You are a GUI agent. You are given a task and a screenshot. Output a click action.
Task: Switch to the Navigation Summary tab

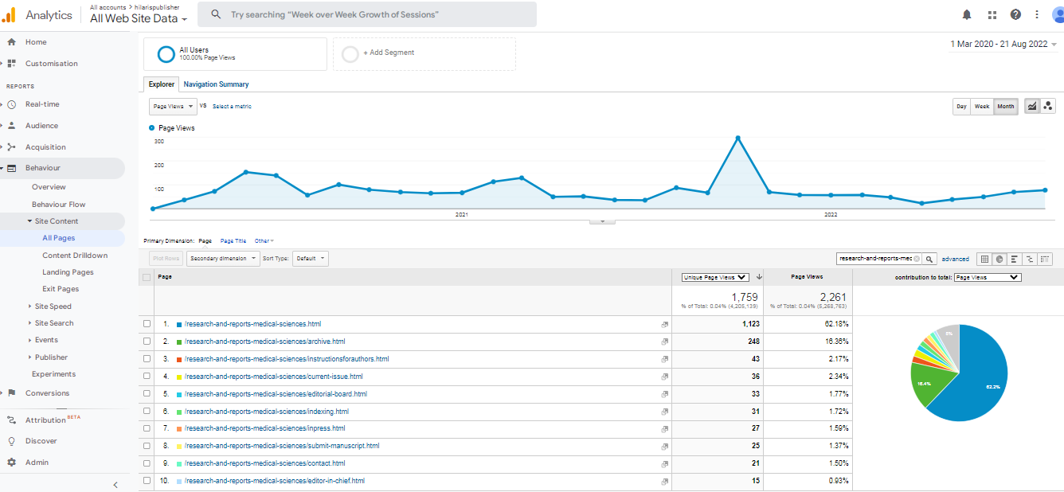click(216, 84)
